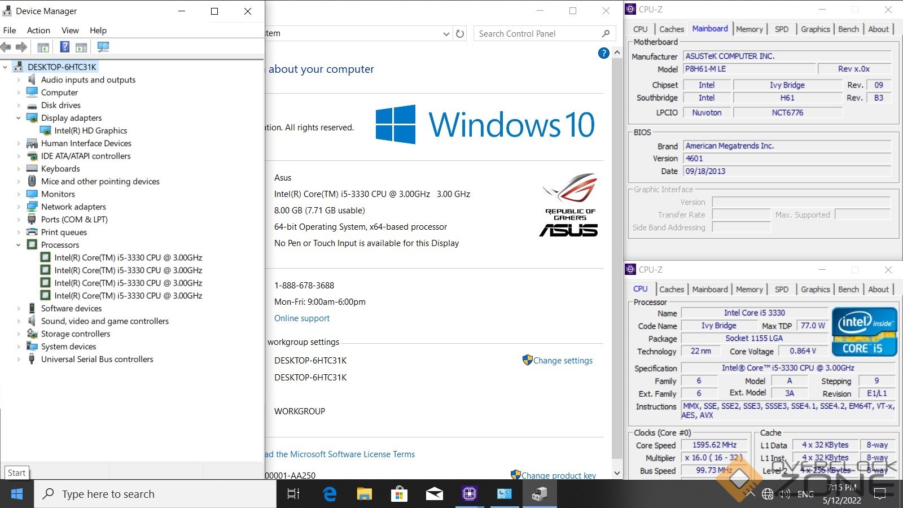Open the address bar history dropdown
This screenshot has height=508, width=903.
pos(446,34)
